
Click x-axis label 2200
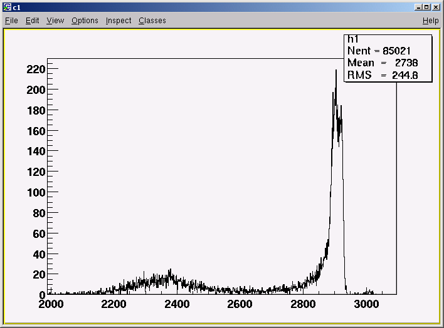coord(114,304)
